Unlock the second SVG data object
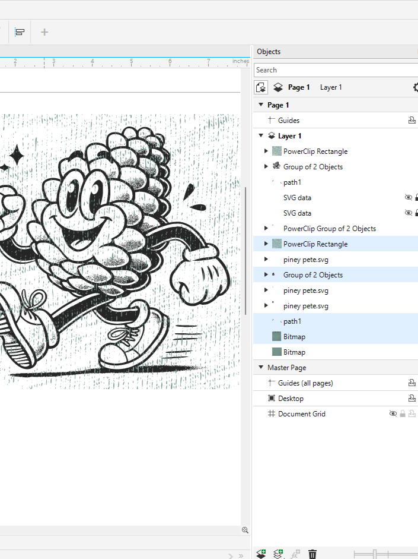 pos(417,213)
